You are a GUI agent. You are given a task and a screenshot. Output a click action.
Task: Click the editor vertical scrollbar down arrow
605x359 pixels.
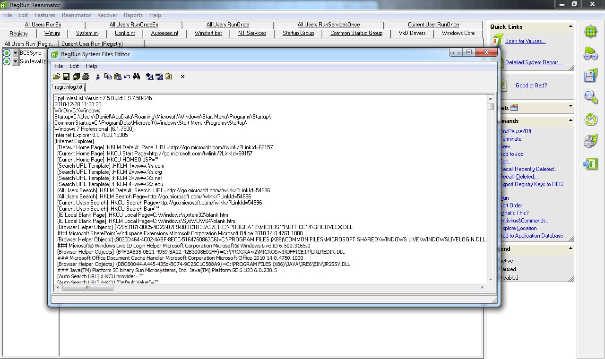point(490,280)
